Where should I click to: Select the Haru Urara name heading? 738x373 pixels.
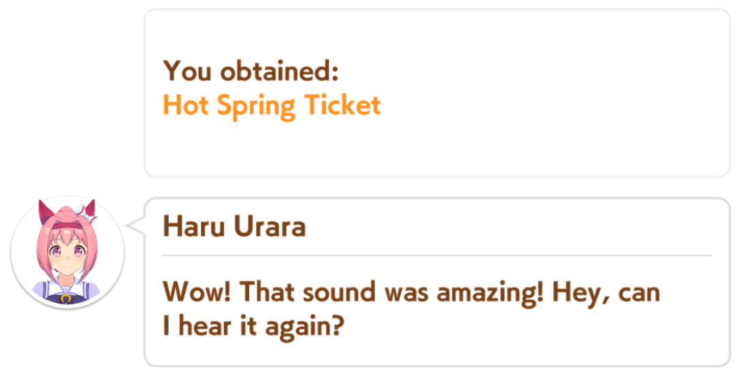click(234, 227)
